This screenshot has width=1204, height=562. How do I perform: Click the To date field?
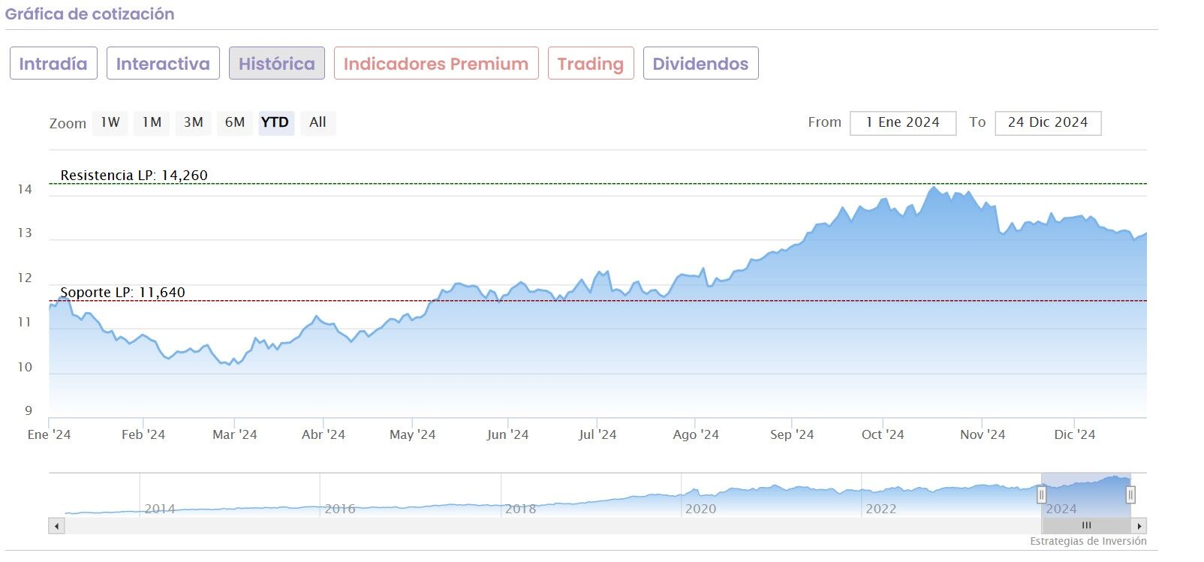[x=1047, y=123]
